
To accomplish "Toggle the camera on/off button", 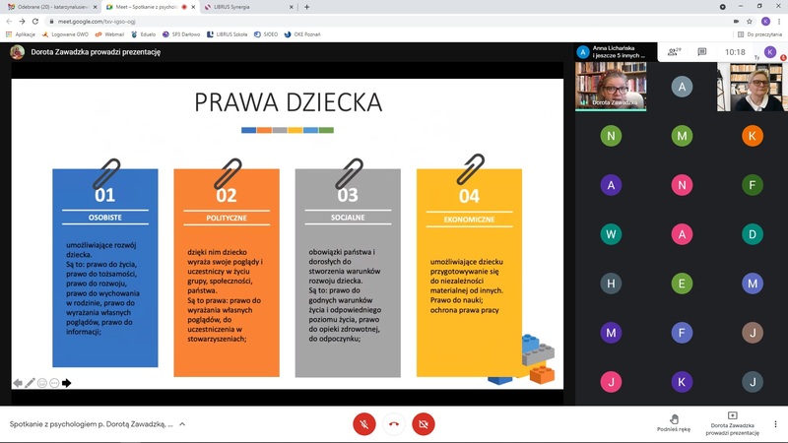I will pos(424,423).
